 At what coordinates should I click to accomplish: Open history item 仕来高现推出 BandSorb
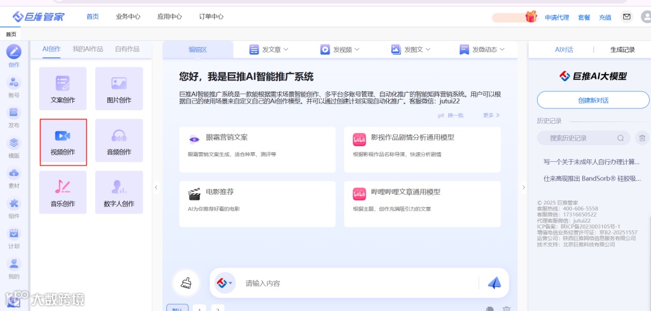click(591, 179)
